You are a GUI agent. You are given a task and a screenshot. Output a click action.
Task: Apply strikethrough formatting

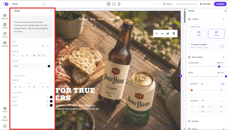click(27, 55)
